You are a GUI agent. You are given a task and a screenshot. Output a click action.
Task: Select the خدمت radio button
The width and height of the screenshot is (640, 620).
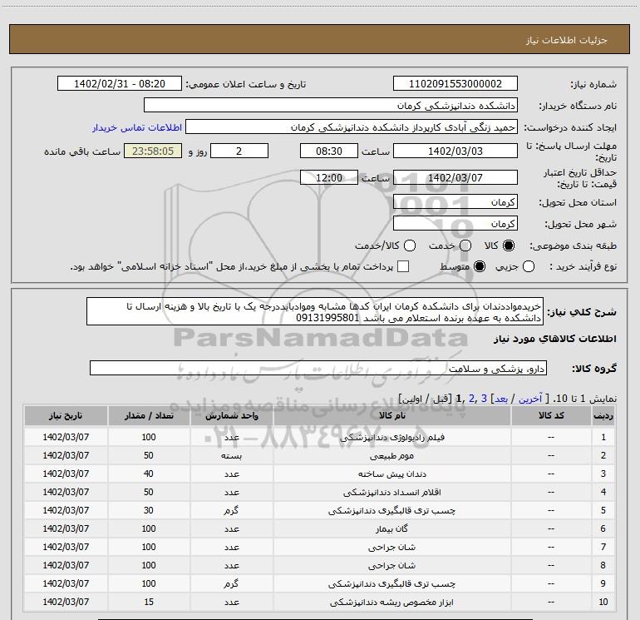[x=465, y=246]
